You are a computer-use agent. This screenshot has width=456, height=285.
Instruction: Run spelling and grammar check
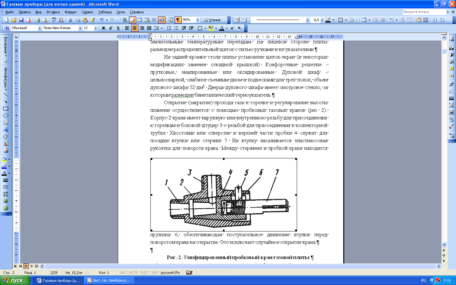pos(54,20)
